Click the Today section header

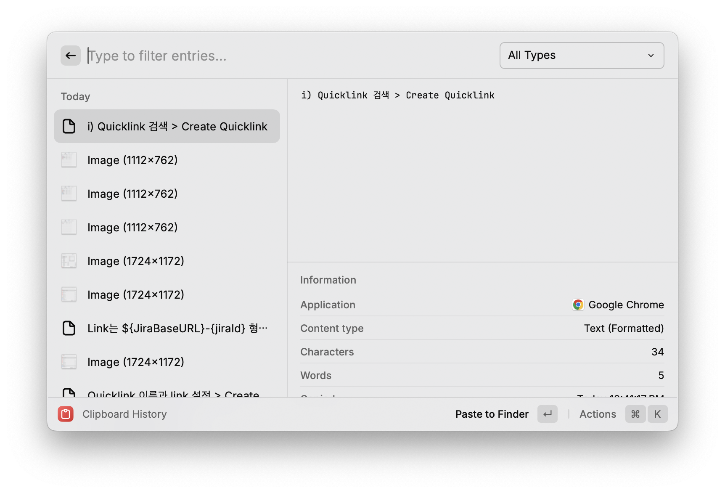[x=75, y=96]
